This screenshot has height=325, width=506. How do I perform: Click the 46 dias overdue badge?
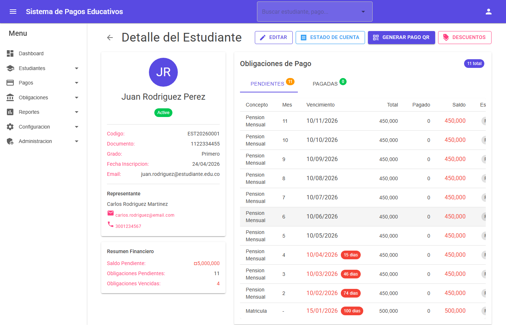tap(351, 274)
